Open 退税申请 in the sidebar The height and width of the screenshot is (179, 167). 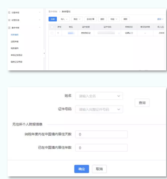pos(14,41)
